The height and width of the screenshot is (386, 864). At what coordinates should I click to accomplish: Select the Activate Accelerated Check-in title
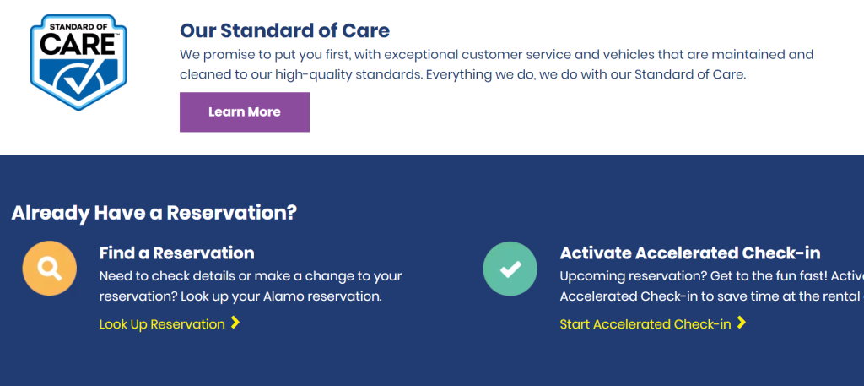point(689,253)
